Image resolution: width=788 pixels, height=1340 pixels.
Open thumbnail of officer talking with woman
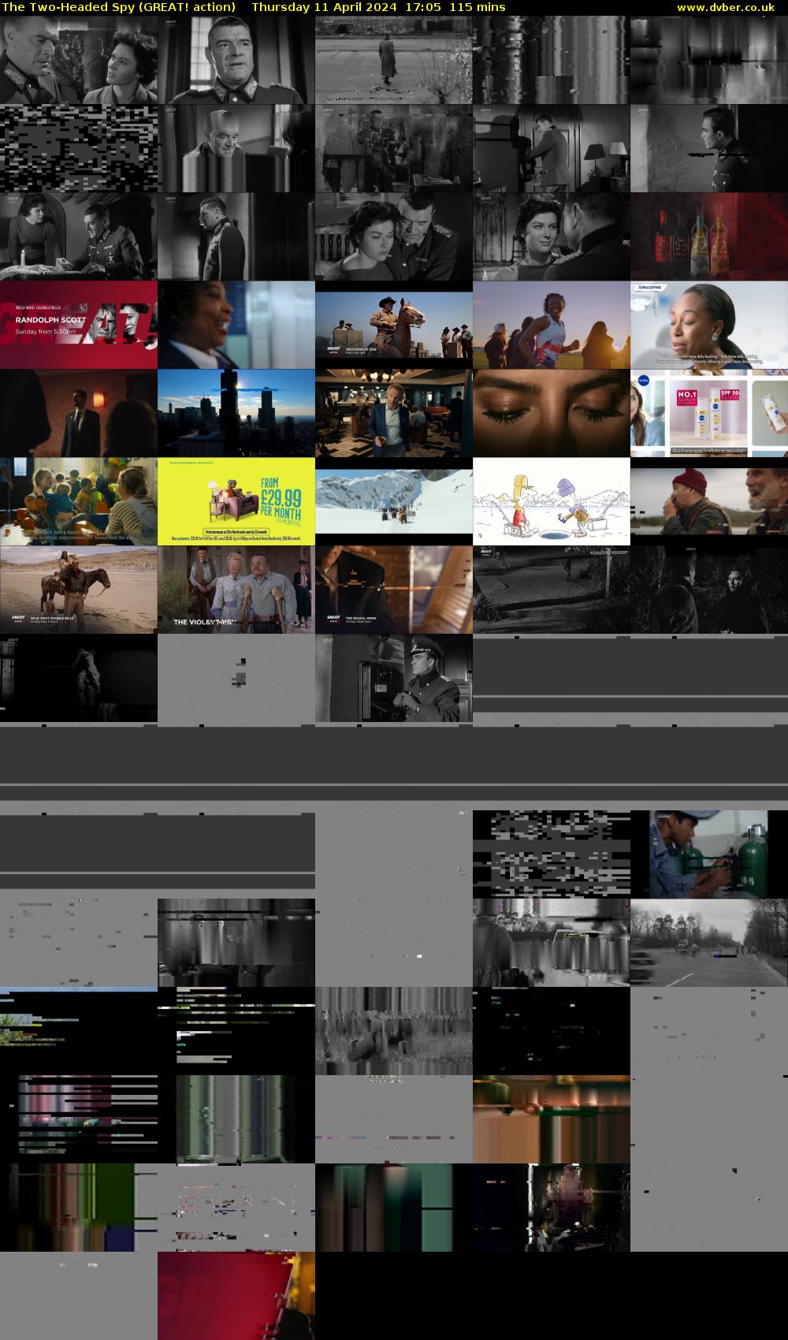coord(79,60)
